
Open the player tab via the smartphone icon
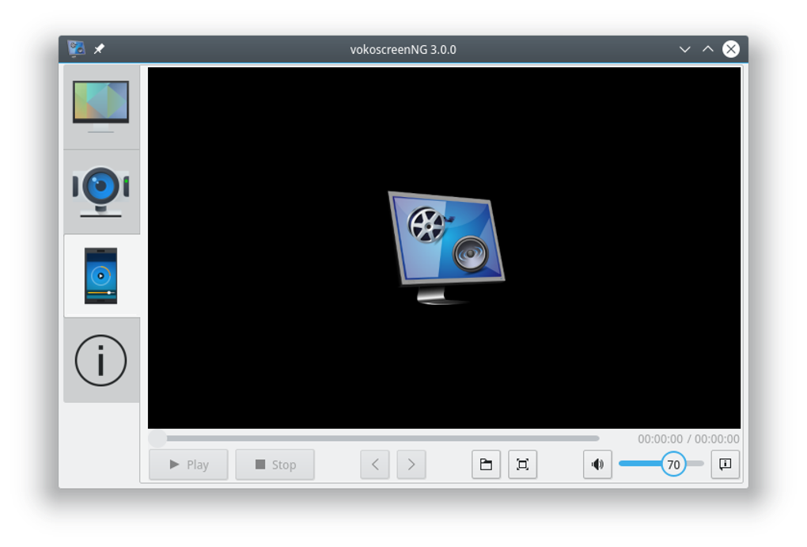[101, 275]
